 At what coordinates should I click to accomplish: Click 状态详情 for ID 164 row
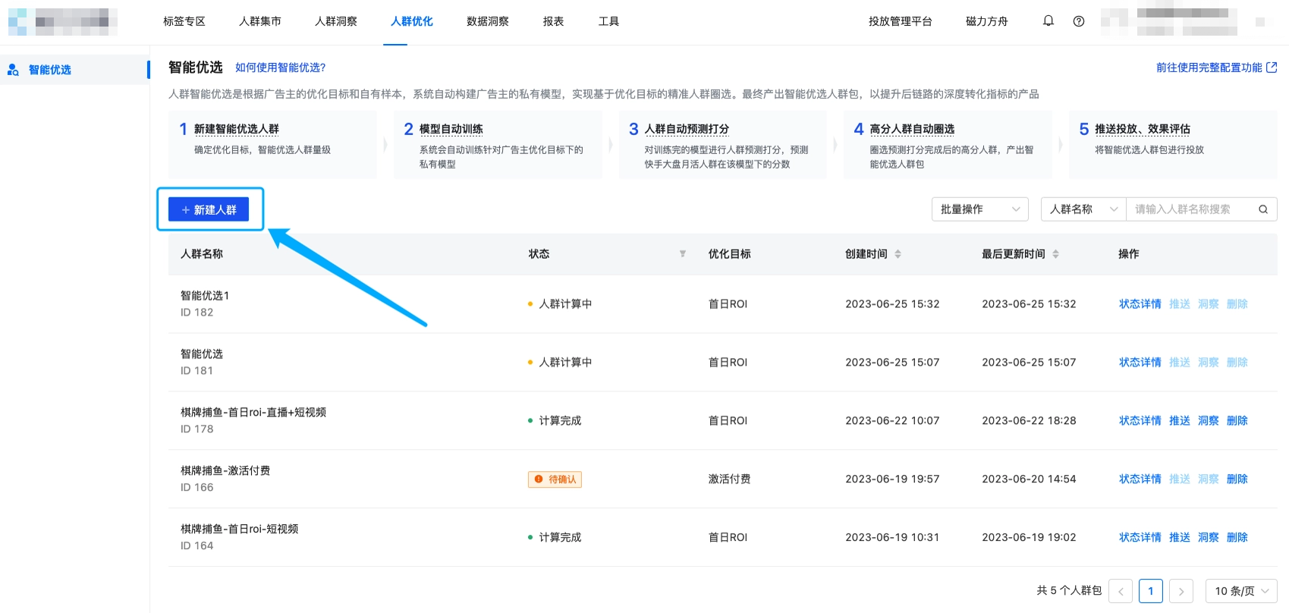point(1140,538)
